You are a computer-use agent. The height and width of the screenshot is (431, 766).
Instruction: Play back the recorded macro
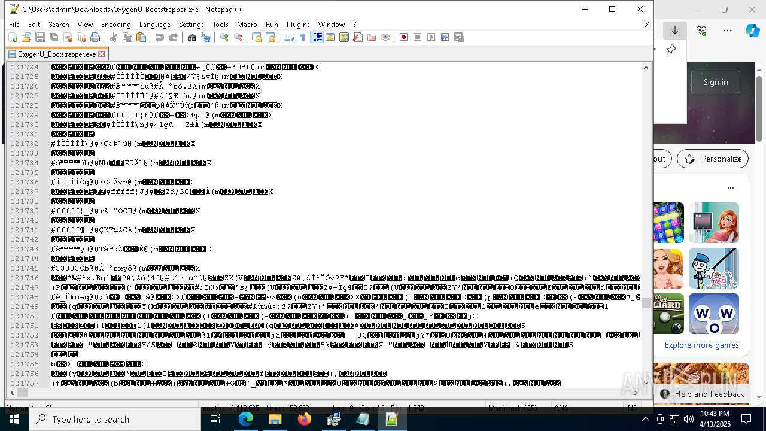[431, 37]
